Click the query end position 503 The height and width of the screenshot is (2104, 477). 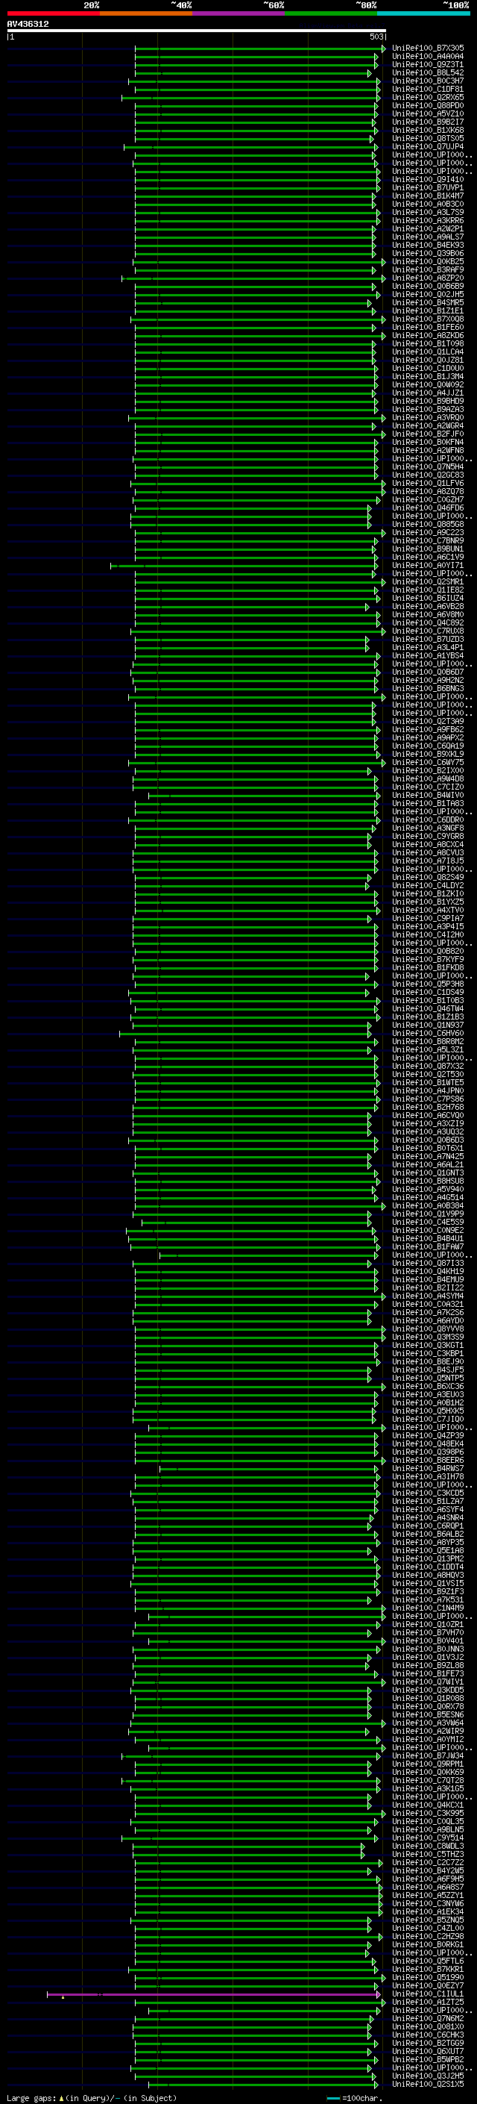(x=376, y=37)
